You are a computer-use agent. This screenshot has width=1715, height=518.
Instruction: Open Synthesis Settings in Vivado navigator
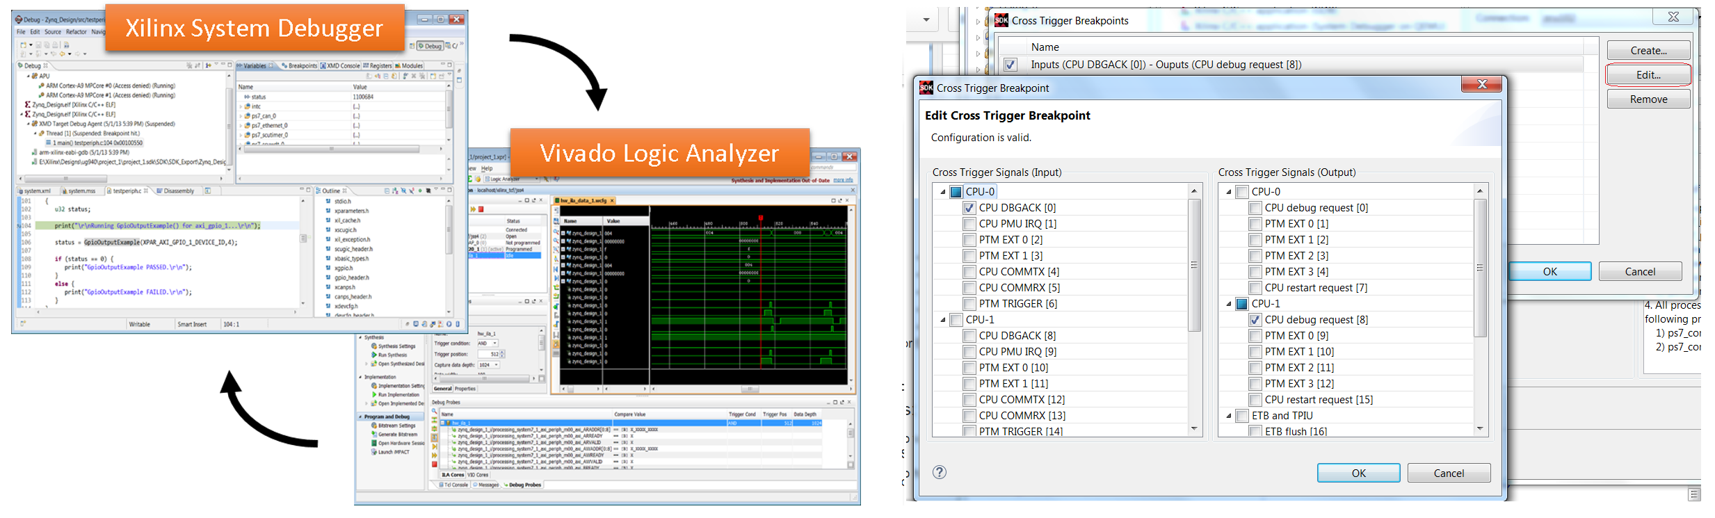[393, 346]
